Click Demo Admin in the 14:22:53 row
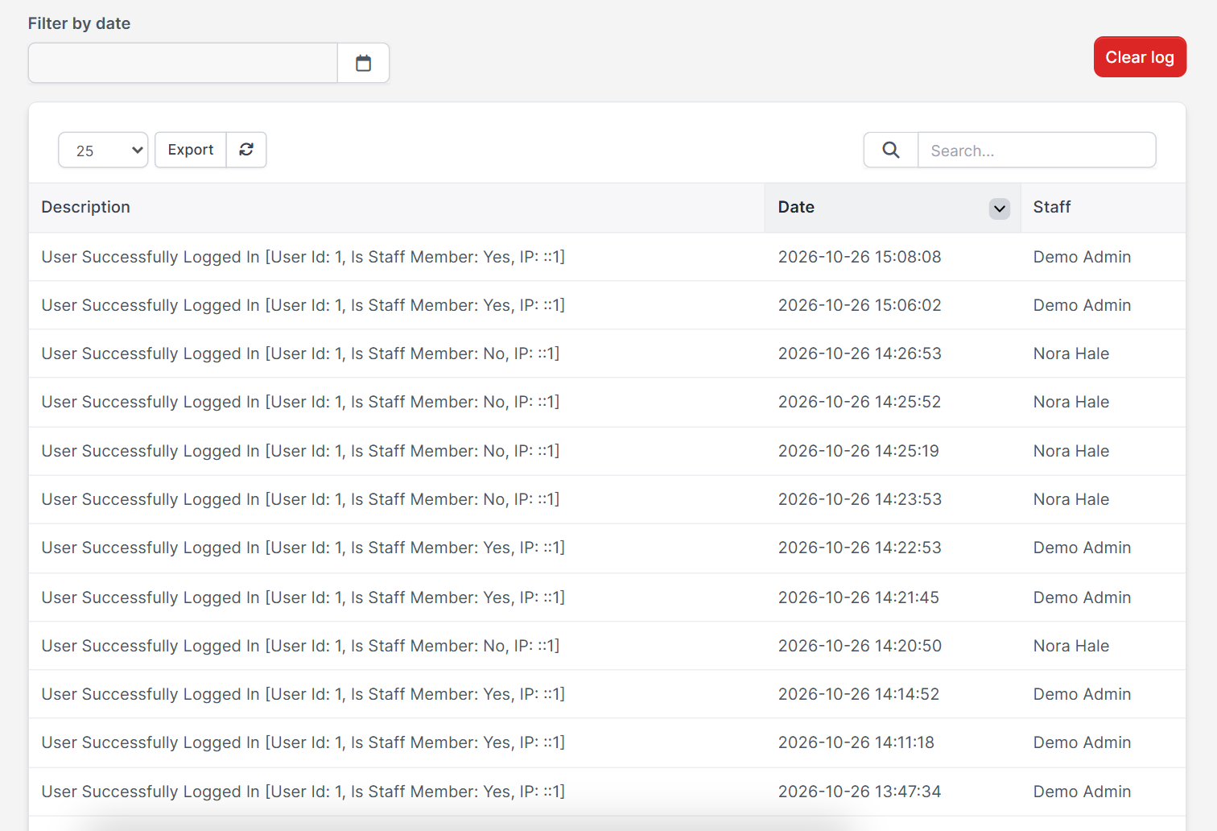The image size is (1217, 831). point(1082,548)
